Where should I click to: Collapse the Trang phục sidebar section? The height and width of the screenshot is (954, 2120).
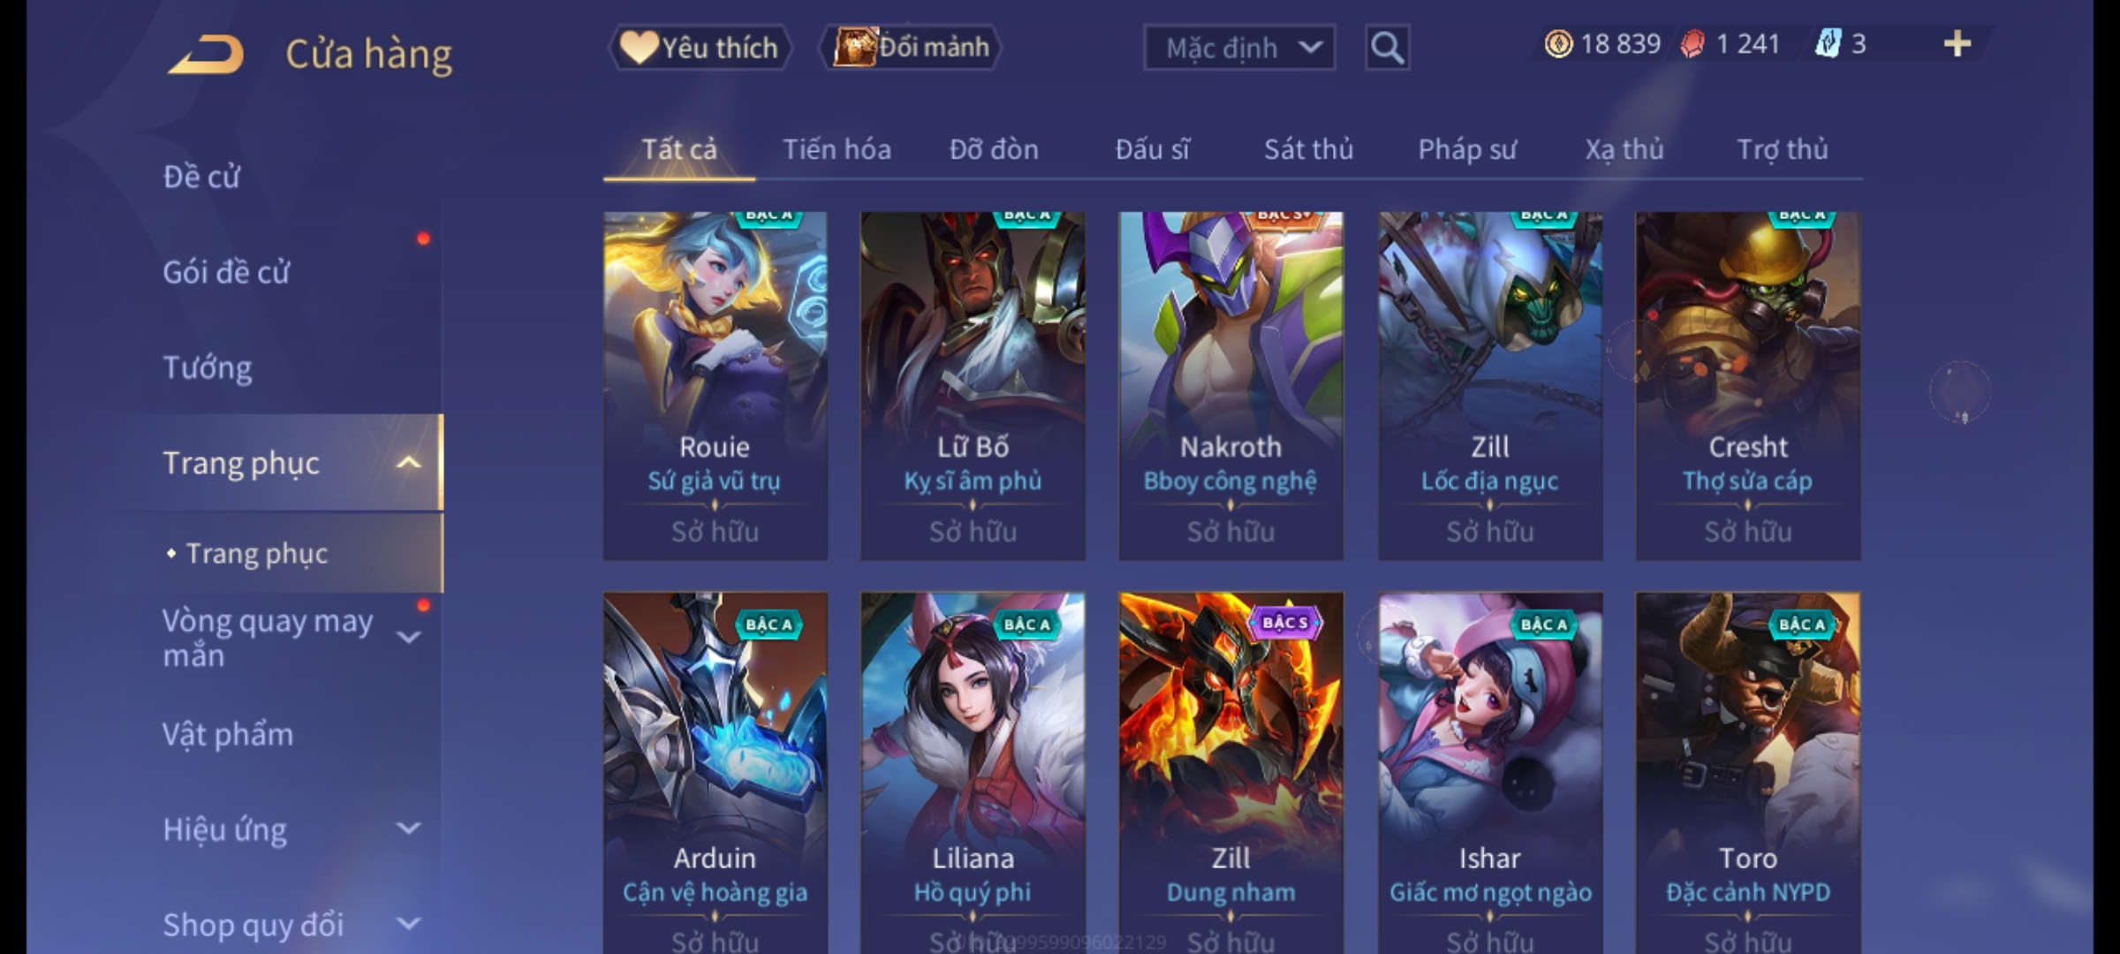coord(408,462)
